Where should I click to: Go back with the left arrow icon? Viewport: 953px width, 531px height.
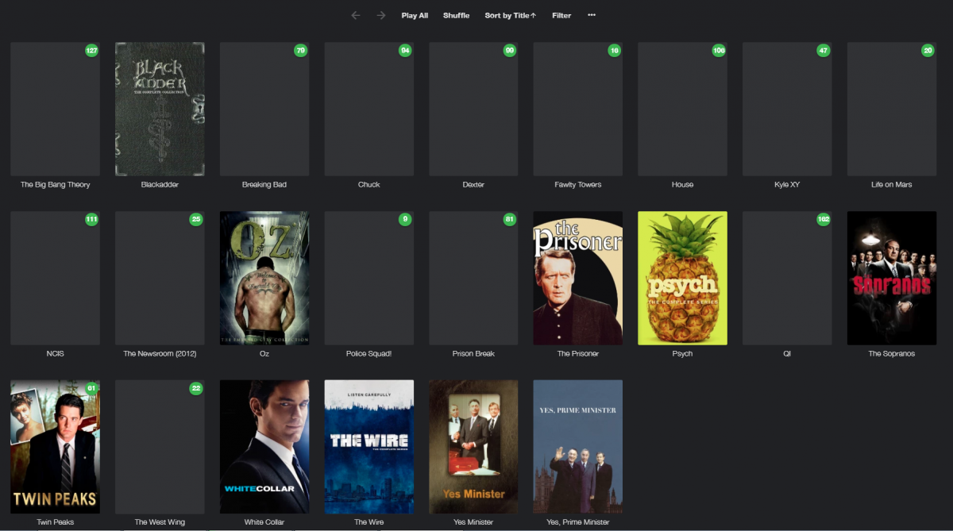point(356,15)
